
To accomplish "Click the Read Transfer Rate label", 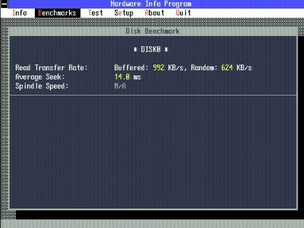I will tap(52, 67).
